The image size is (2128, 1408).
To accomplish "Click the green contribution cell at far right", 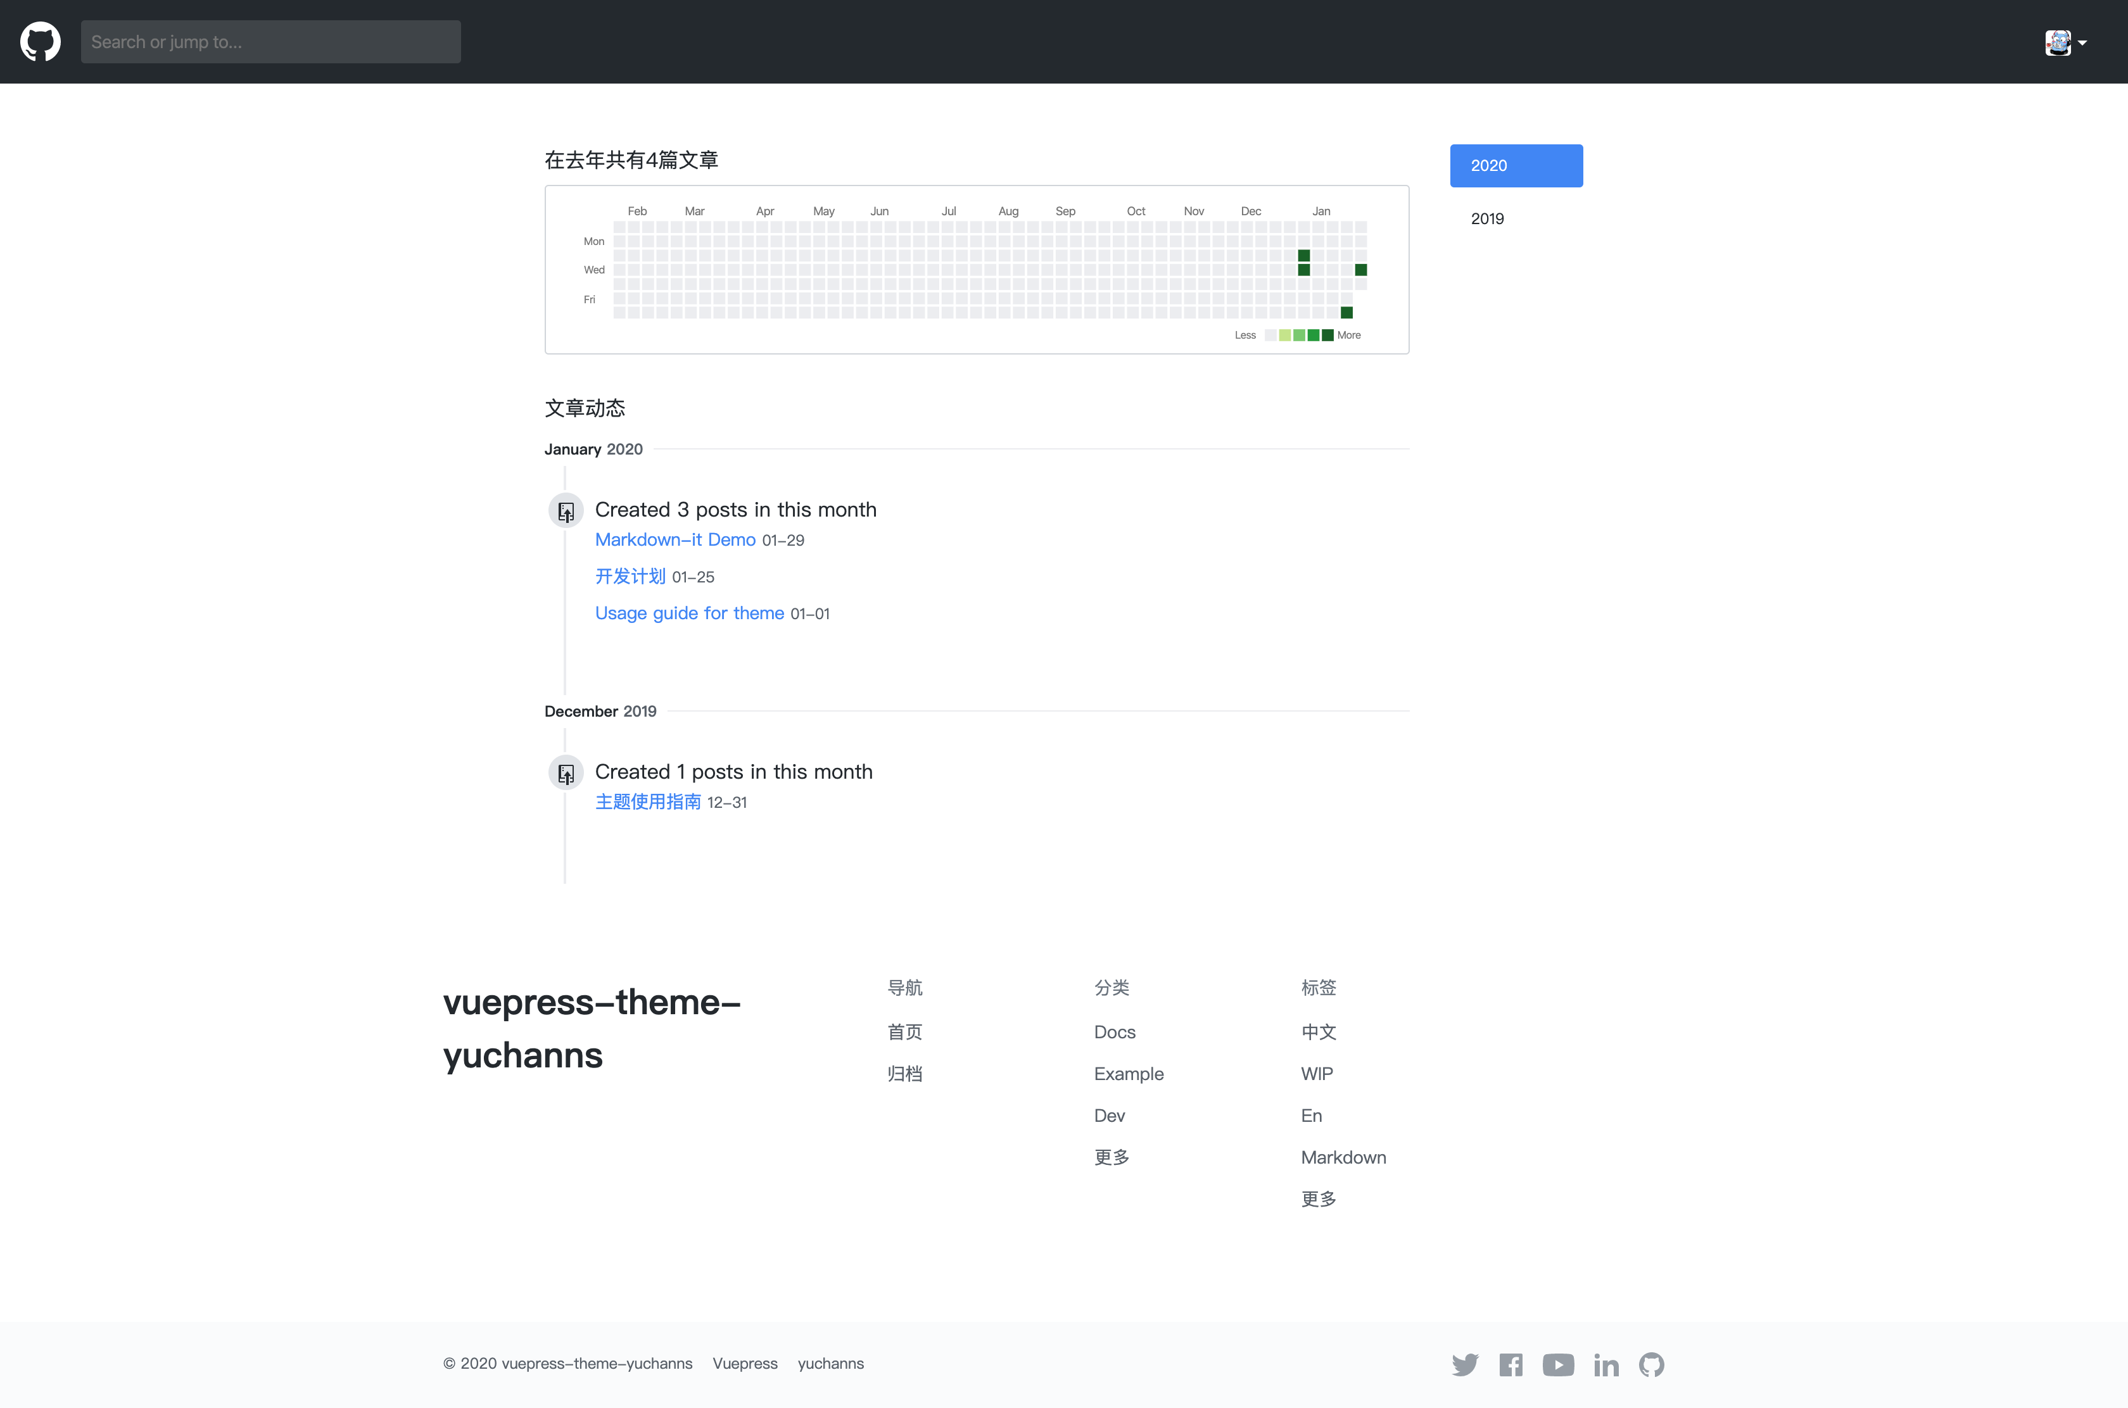I will 1361,270.
